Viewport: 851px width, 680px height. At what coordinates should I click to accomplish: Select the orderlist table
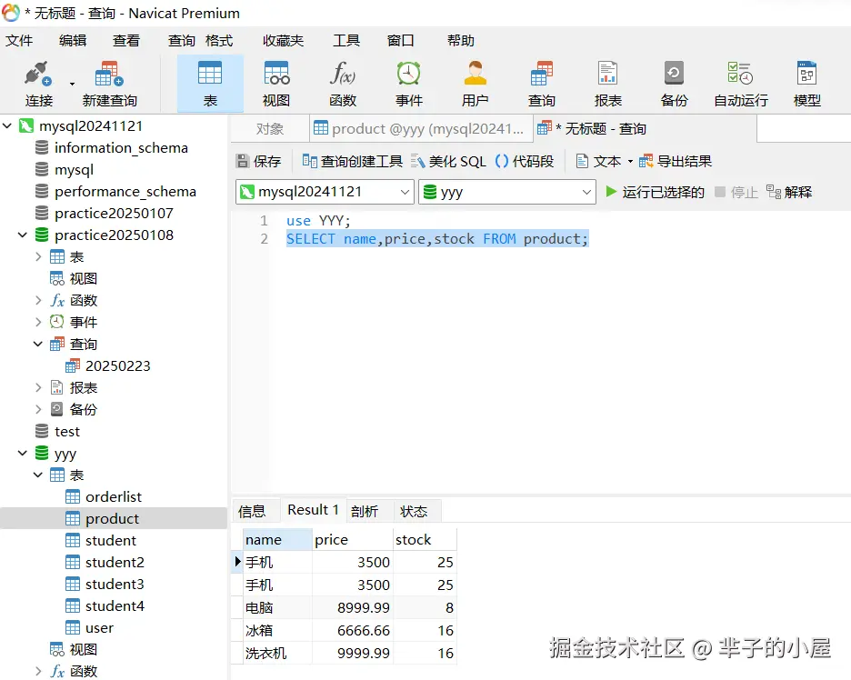click(x=114, y=496)
